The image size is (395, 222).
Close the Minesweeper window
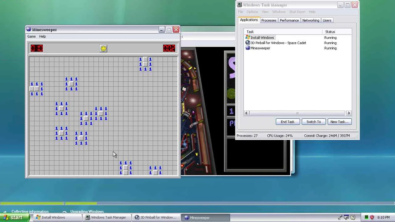pos(176,30)
